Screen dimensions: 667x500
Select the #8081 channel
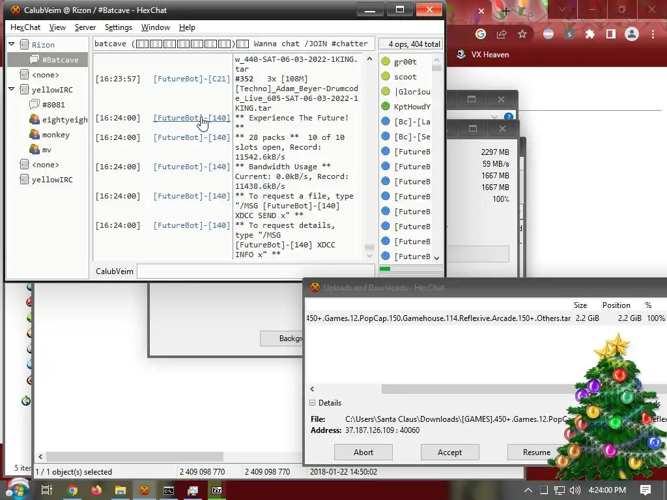point(53,105)
